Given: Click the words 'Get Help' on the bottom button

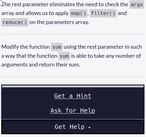Looking at the screenshot, I should pos(70,127).
